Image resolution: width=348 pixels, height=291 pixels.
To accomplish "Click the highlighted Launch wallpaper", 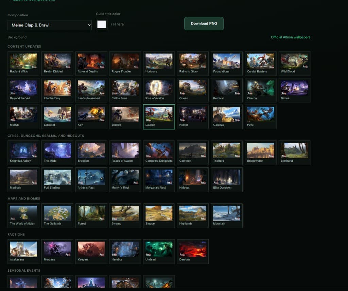I will point(159,117).
